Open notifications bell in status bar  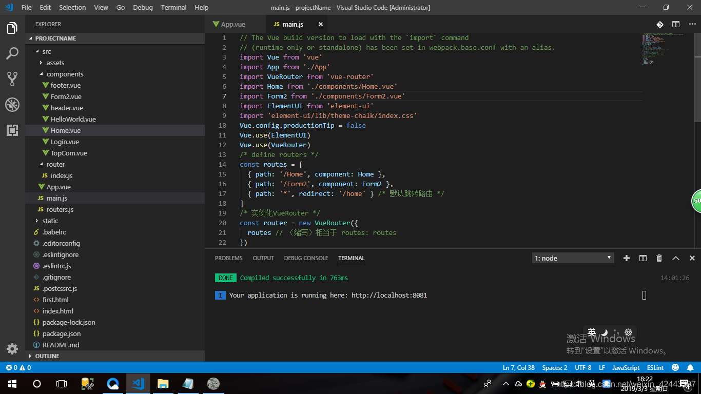(690, 367)
